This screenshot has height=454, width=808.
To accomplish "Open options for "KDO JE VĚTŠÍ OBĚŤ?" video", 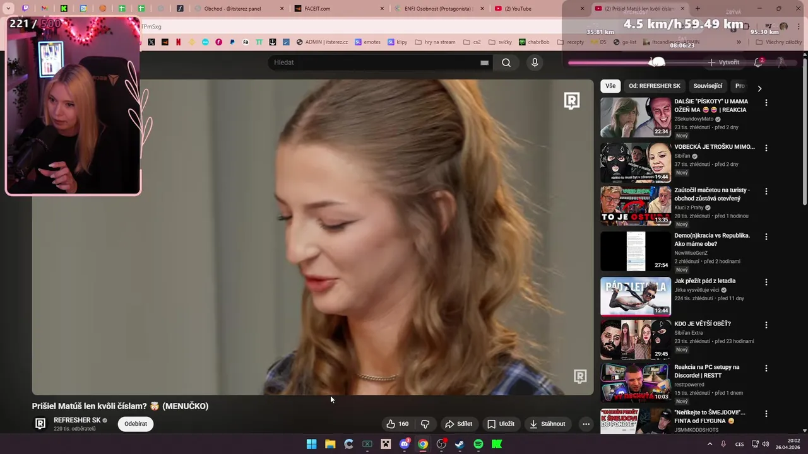I will tap(766, 325).
